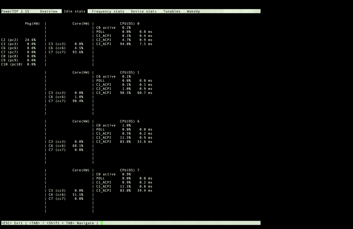Viewport: 353px width, 229px height.
Task: Click the C3_ACPI 39.4 ms row
Action: pyautogui.click(x=124, y=190)
